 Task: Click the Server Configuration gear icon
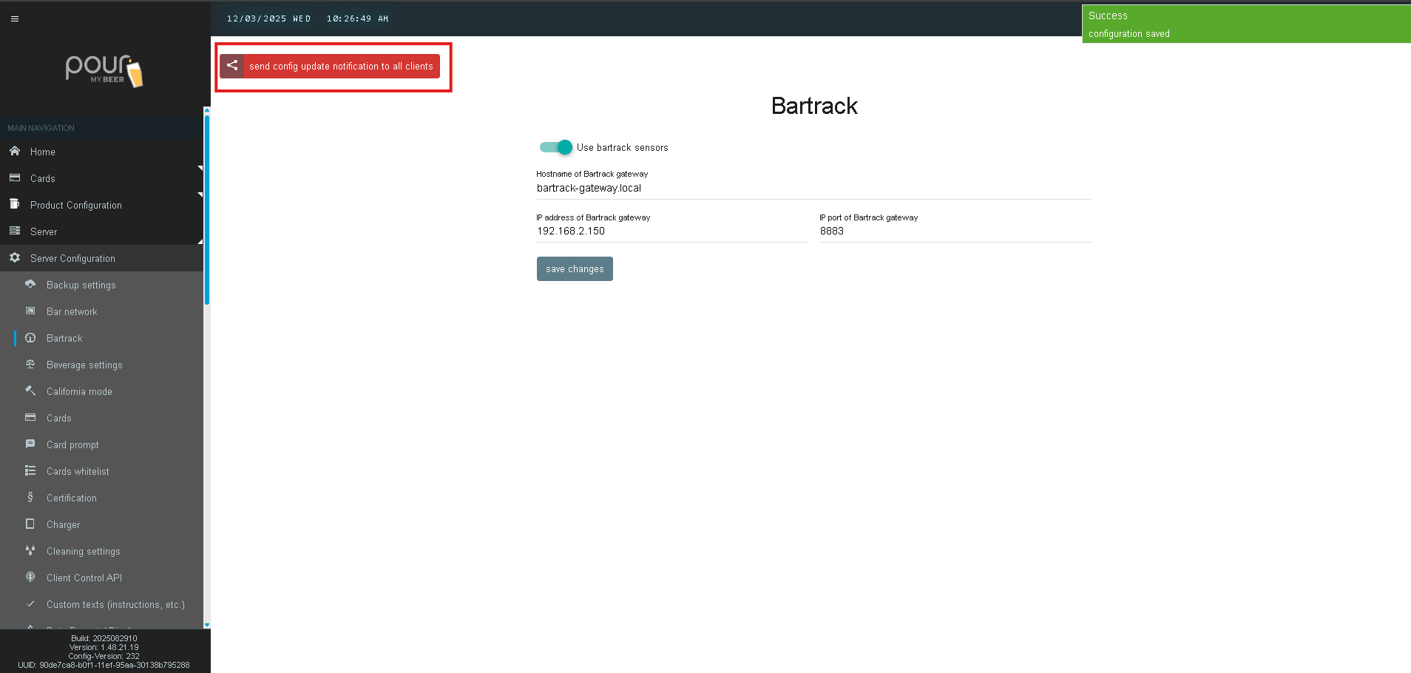pyautogui.click(x=15, y=258)
